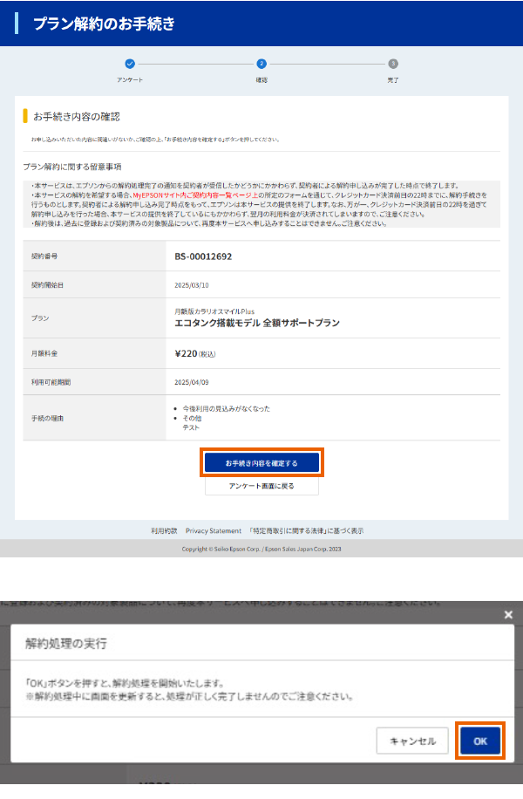The height and width of the screenshot is (799, 523).
Task: Open the Privacy Statement footer link
Action: point(214,530)
